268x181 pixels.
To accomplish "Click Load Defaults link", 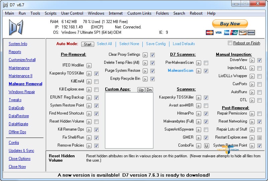I will 184,44.
